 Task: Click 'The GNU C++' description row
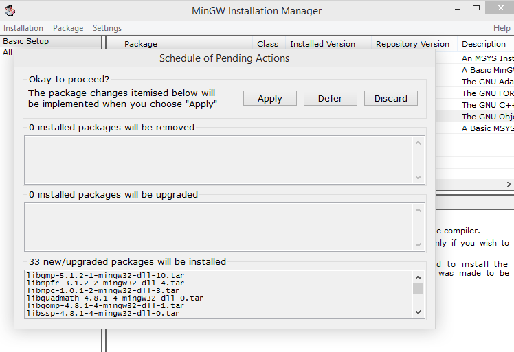(487, 105)
